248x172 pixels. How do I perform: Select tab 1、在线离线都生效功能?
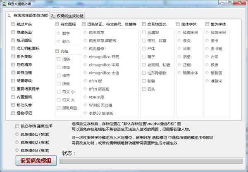tap(28, 15)
